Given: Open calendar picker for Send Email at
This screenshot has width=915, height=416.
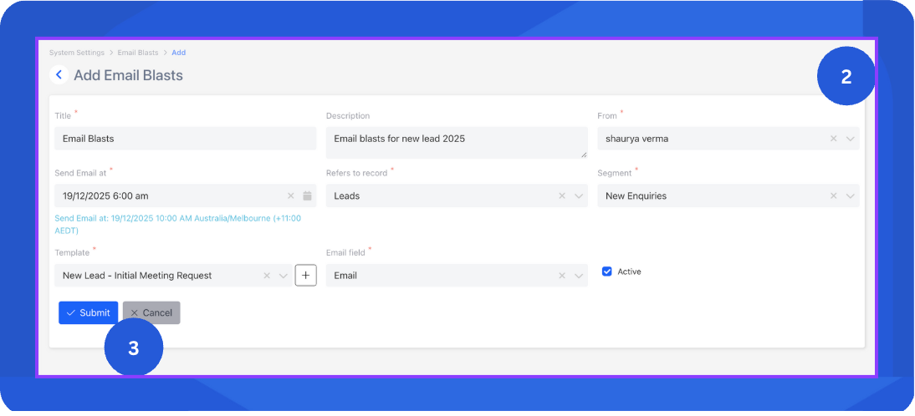Looking at the screenshot, I should (x=308, y=195).
